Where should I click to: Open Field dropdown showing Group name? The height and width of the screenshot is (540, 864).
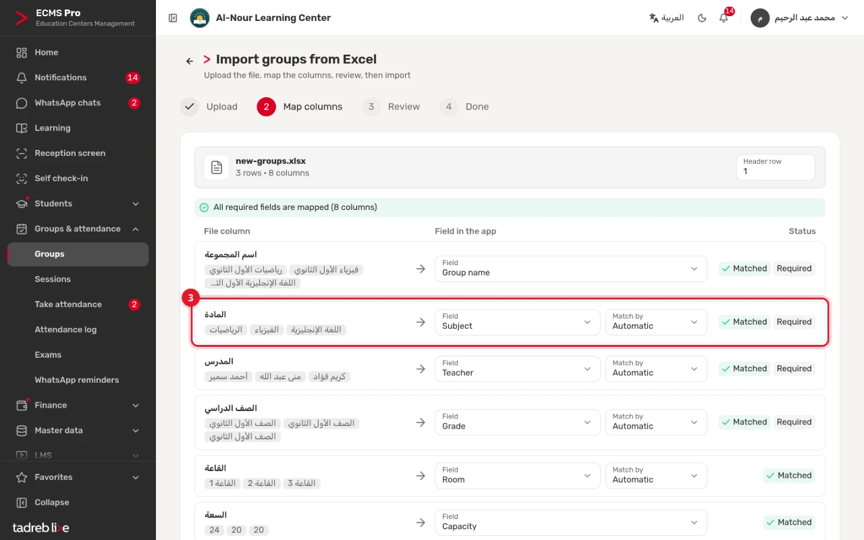(x=571, y=269)
